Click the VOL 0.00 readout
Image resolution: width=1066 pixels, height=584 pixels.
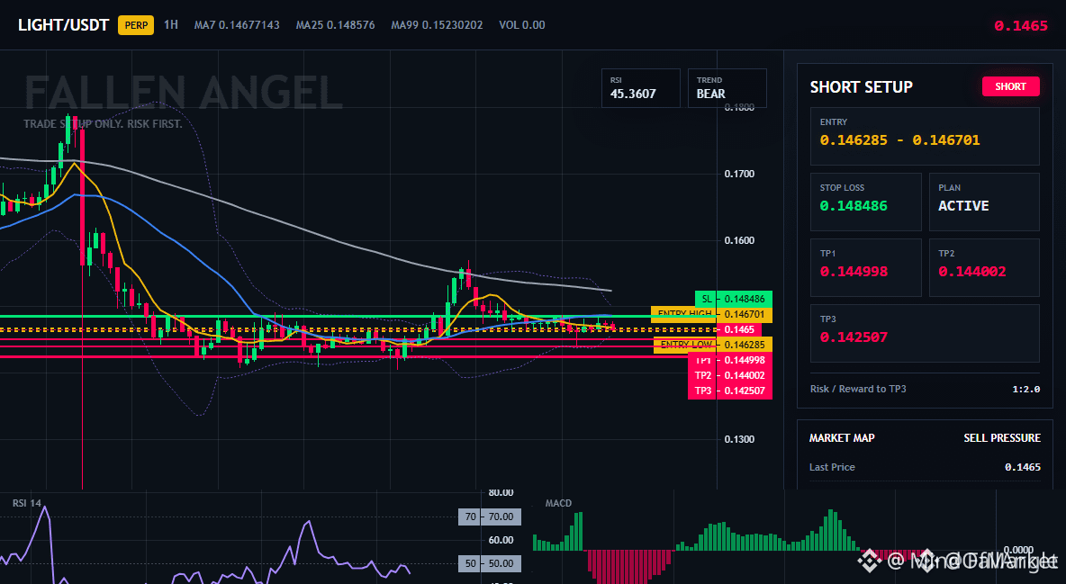(521, 25)
